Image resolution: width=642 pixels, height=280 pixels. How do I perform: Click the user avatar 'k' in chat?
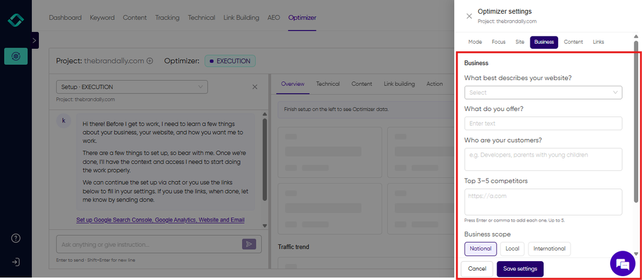point(63,121)
